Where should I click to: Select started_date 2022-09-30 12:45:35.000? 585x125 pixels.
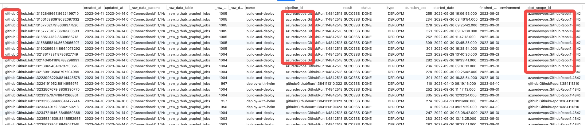(x=455, y=43)
